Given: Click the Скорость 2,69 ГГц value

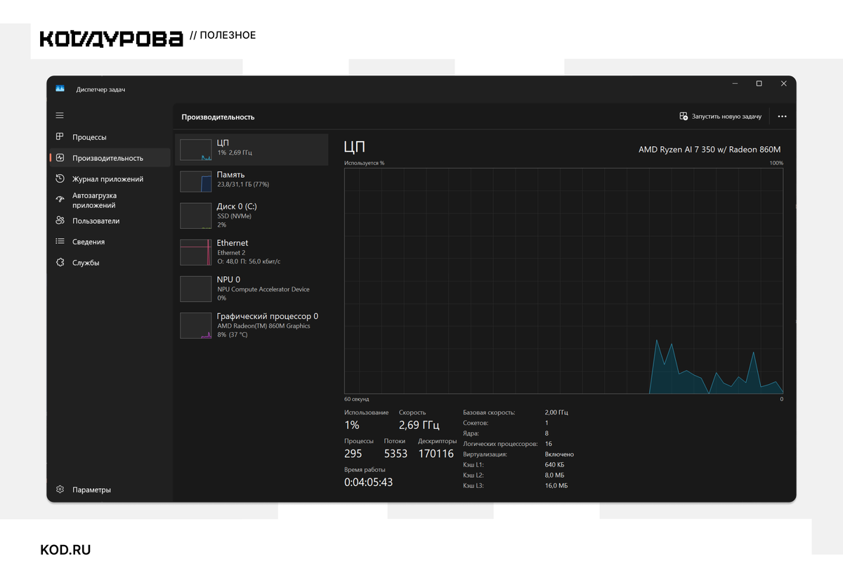Looking at the screenshot, I should point(419,425).
